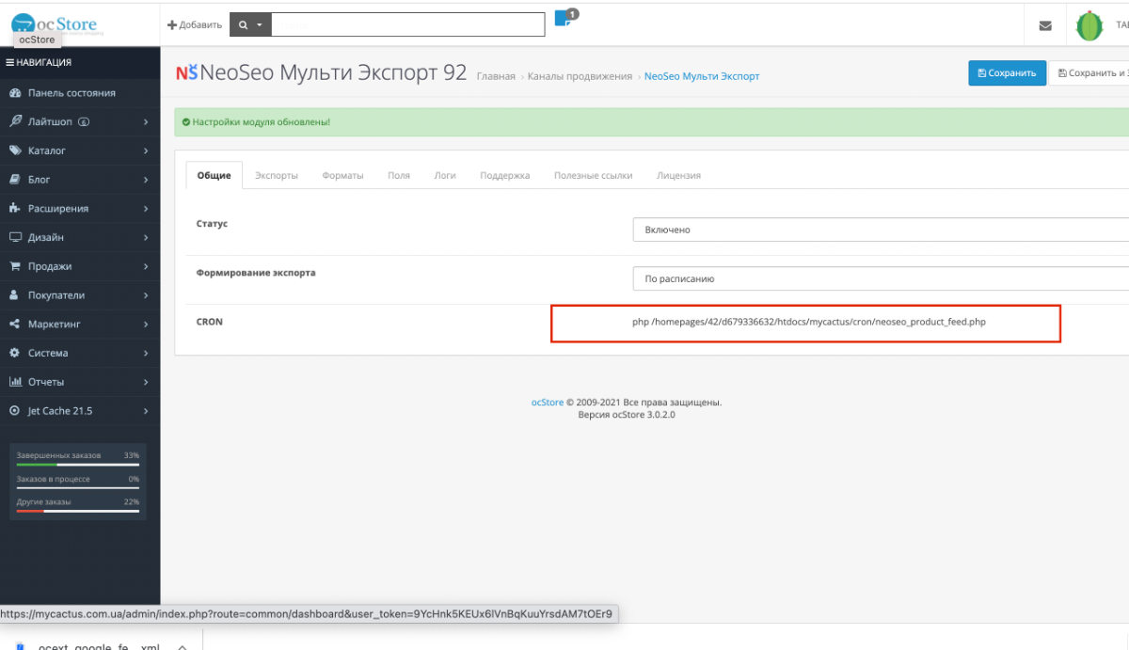Viewport: 1129px width, 650px height.
Task: Click the НАВИГАЦИЯ sidebar heading
Action: point(44,63)
